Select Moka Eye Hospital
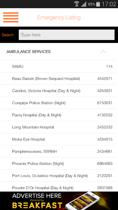The height and width of the screenshot is (210, 118). [x=59, y=139]
